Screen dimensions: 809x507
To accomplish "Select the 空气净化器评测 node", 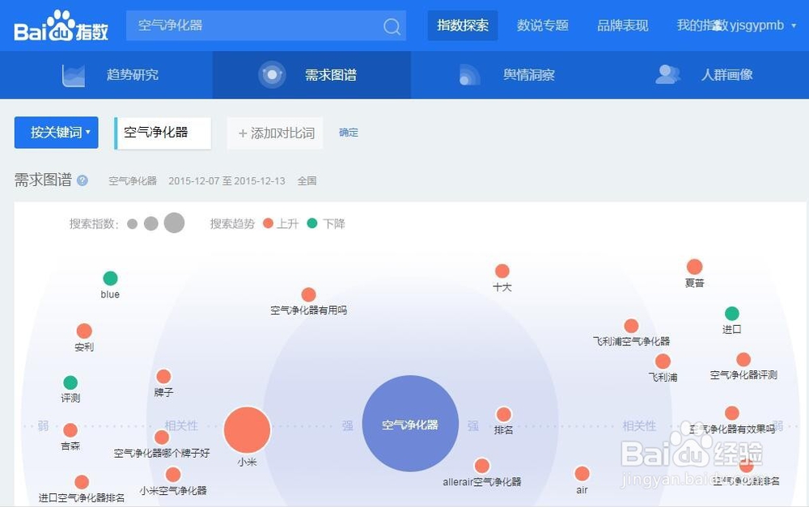I will pyautogui.click(x=743, y=360).
